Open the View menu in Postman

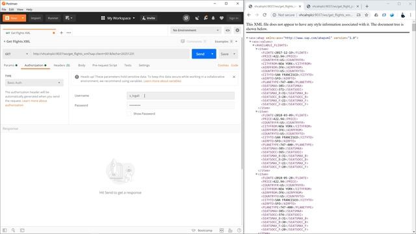[20, 9]
